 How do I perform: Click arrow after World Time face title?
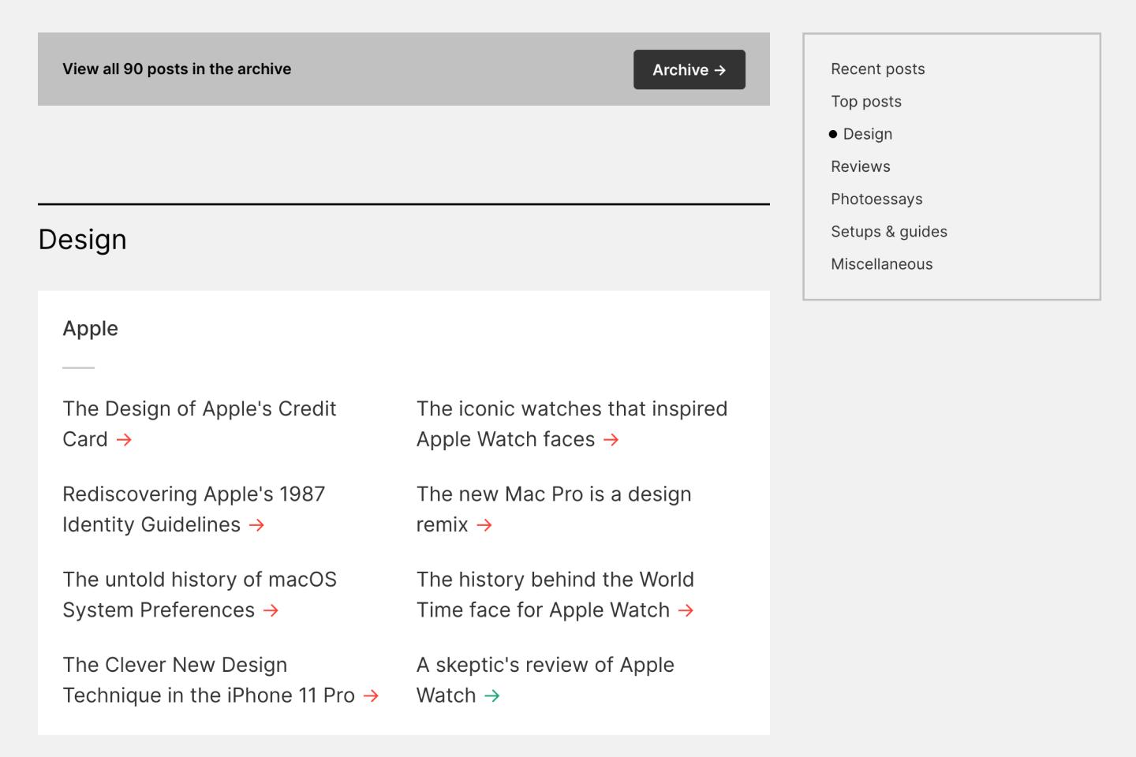(686, 610)
